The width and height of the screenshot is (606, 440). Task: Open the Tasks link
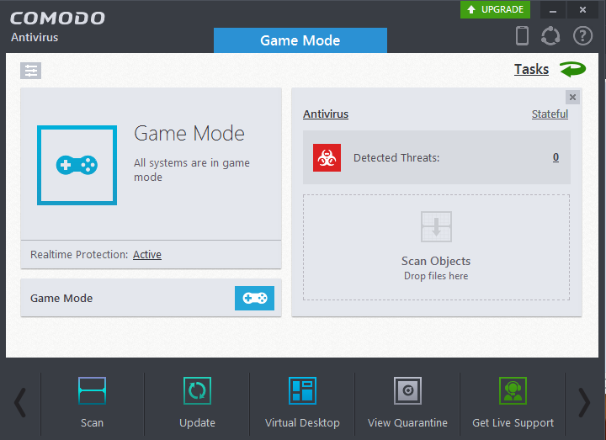pyautogui.click(x=531, y=69)
